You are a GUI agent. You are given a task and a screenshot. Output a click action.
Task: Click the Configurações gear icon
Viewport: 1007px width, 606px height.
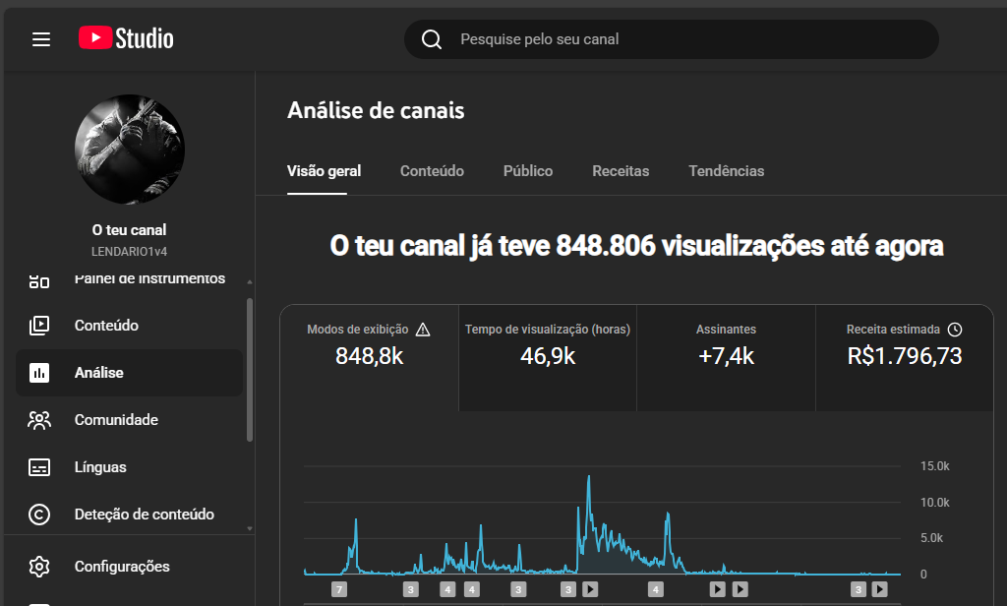tap(39, 566)
